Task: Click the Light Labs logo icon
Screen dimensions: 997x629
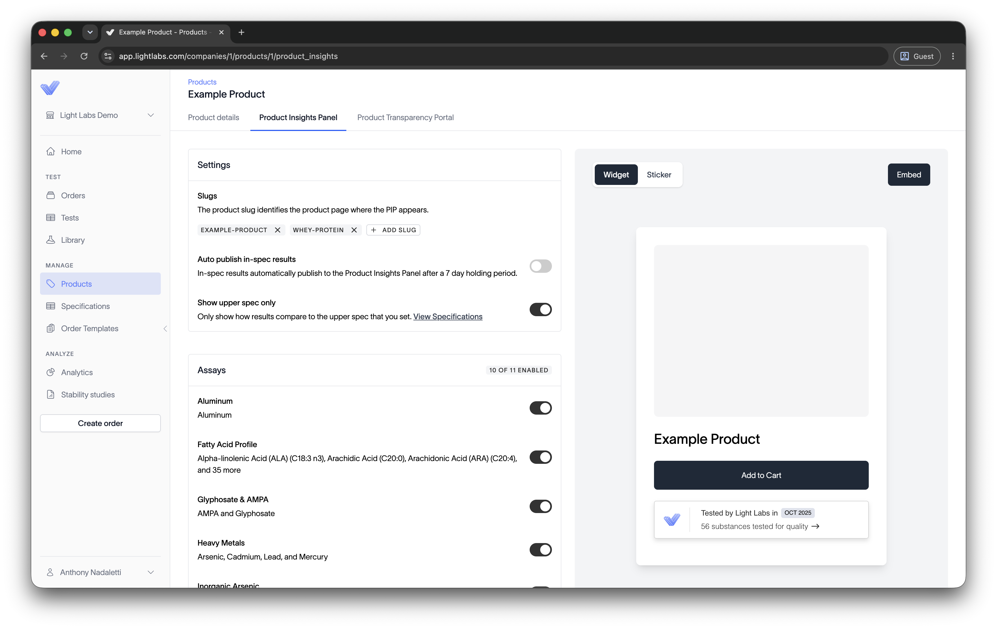Action: pos(50,88)
